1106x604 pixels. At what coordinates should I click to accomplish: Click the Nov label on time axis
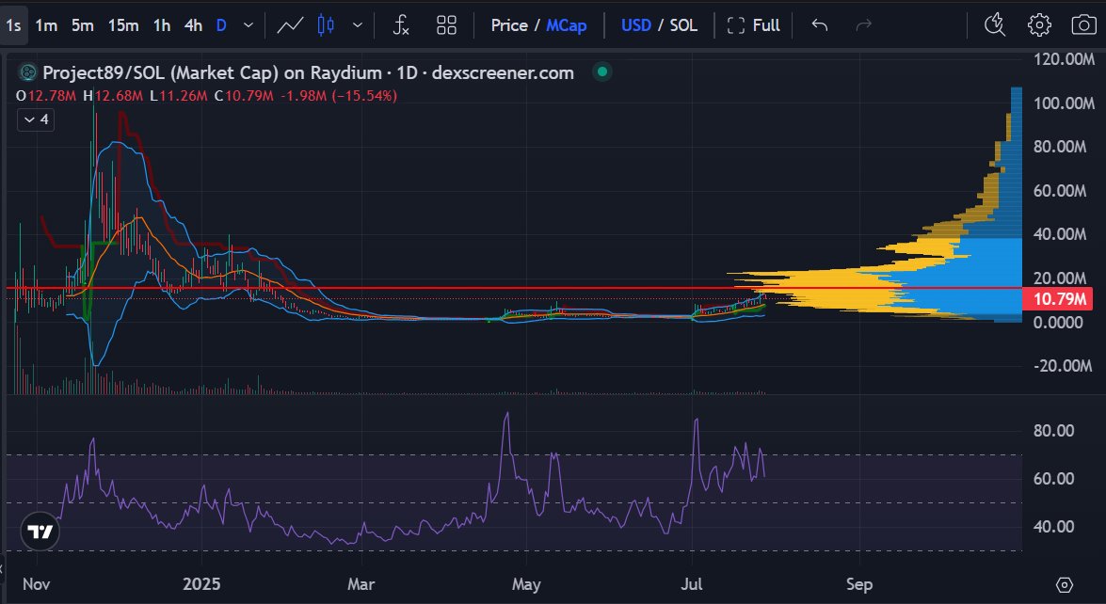(x=36, y=584)
